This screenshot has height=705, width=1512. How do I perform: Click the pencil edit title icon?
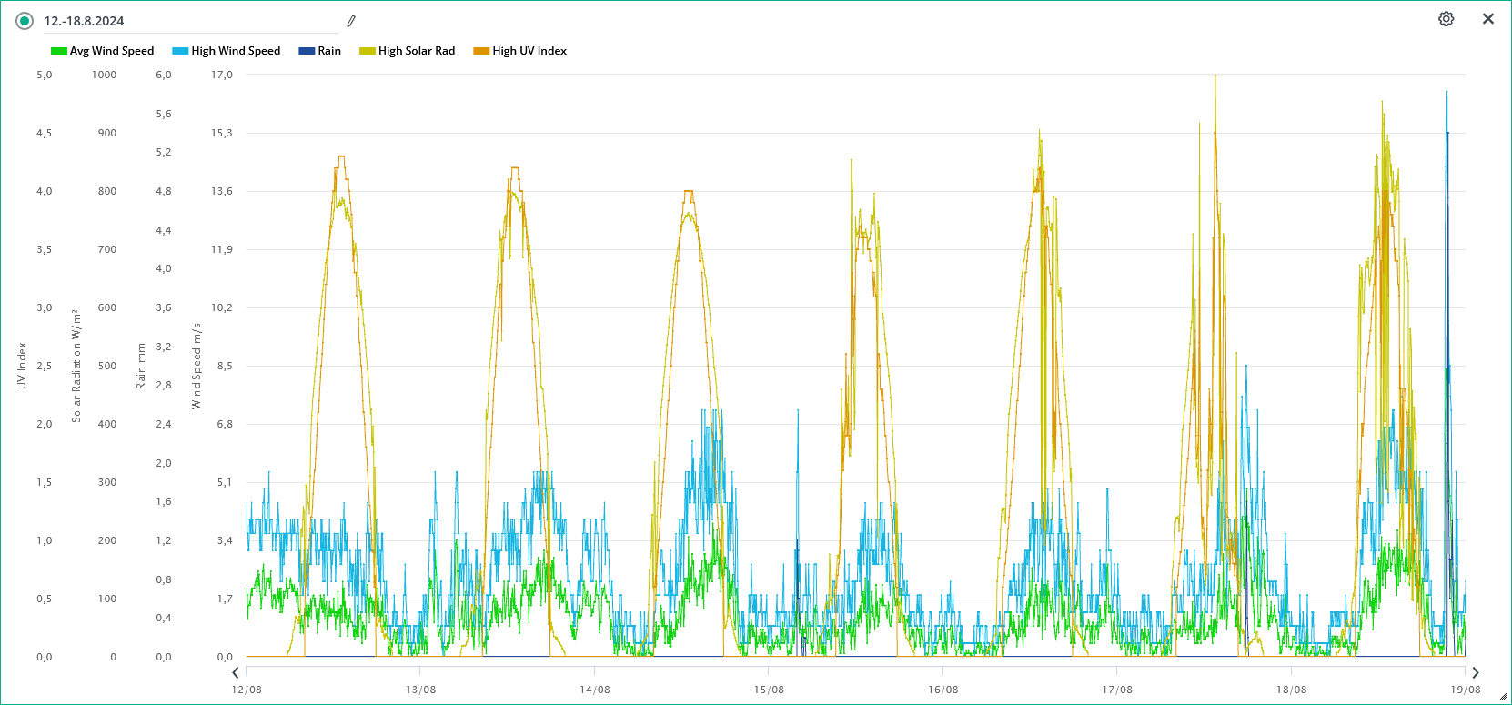(351, 21)
